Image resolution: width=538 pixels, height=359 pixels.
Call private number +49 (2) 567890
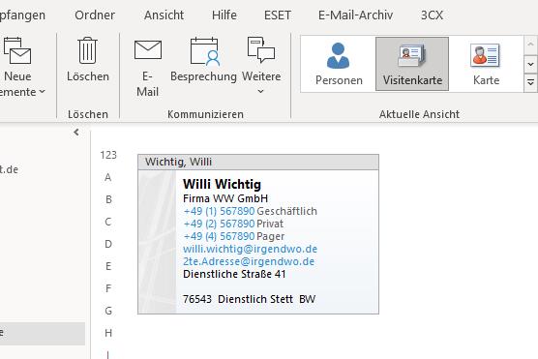(x=219, y=224)
